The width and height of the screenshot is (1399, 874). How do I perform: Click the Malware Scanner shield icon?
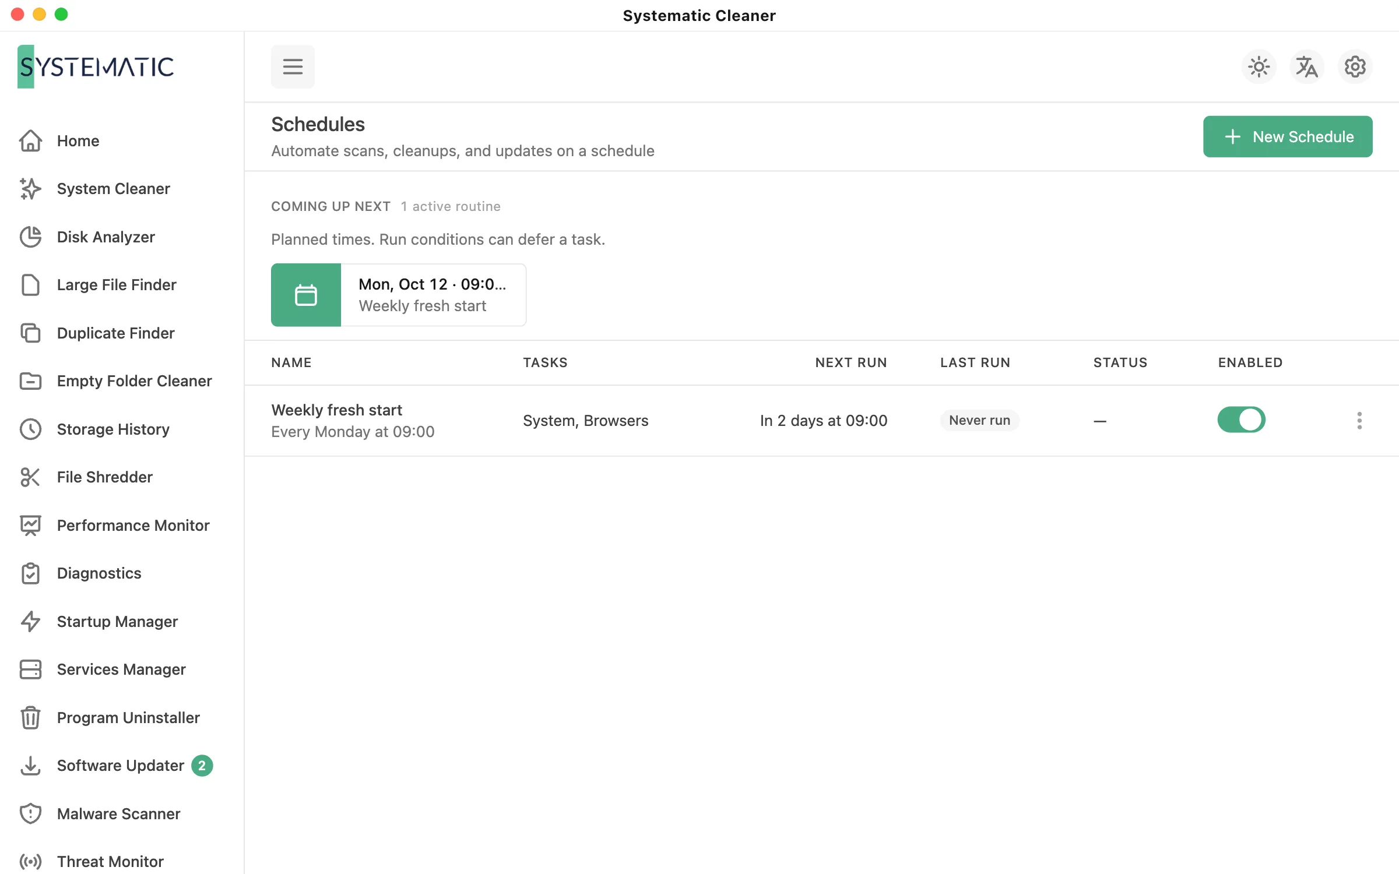tap(30, 813)
